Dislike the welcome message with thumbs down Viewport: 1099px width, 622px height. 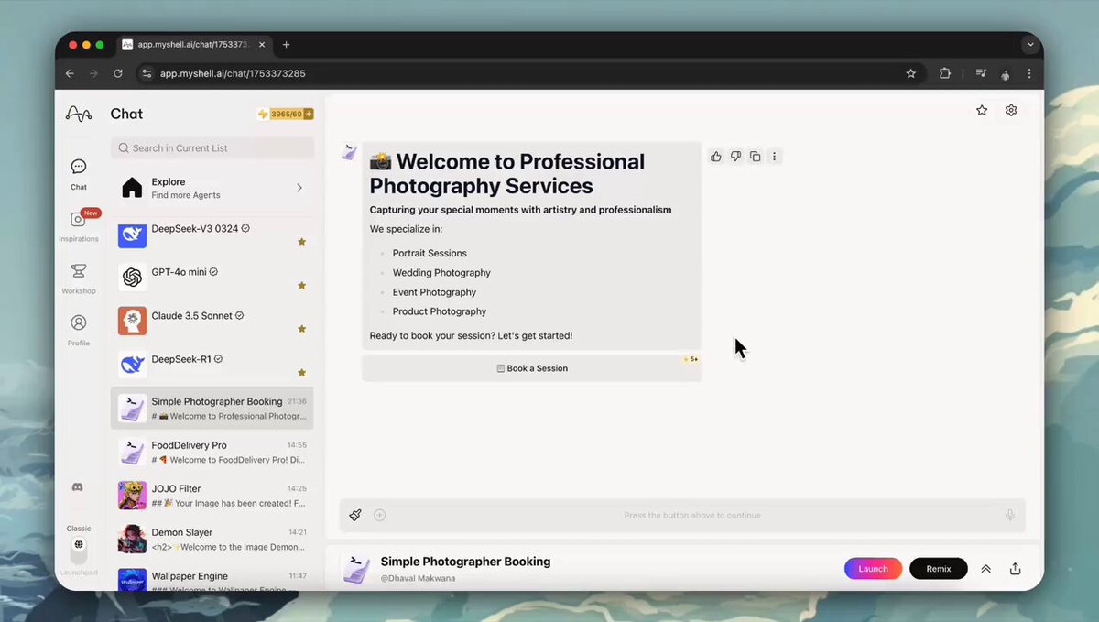(735, 157)
